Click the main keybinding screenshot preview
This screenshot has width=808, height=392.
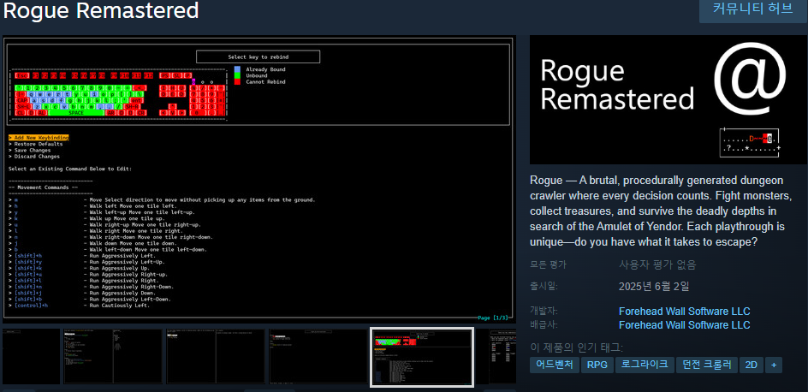click(259, 179)
